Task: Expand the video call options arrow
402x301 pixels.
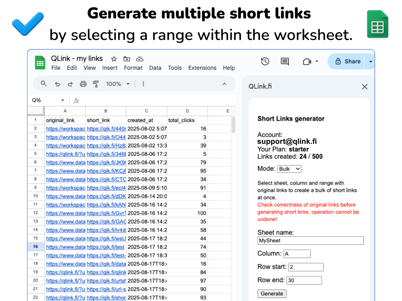Action: pyautogui.click(x=317, y=62)
